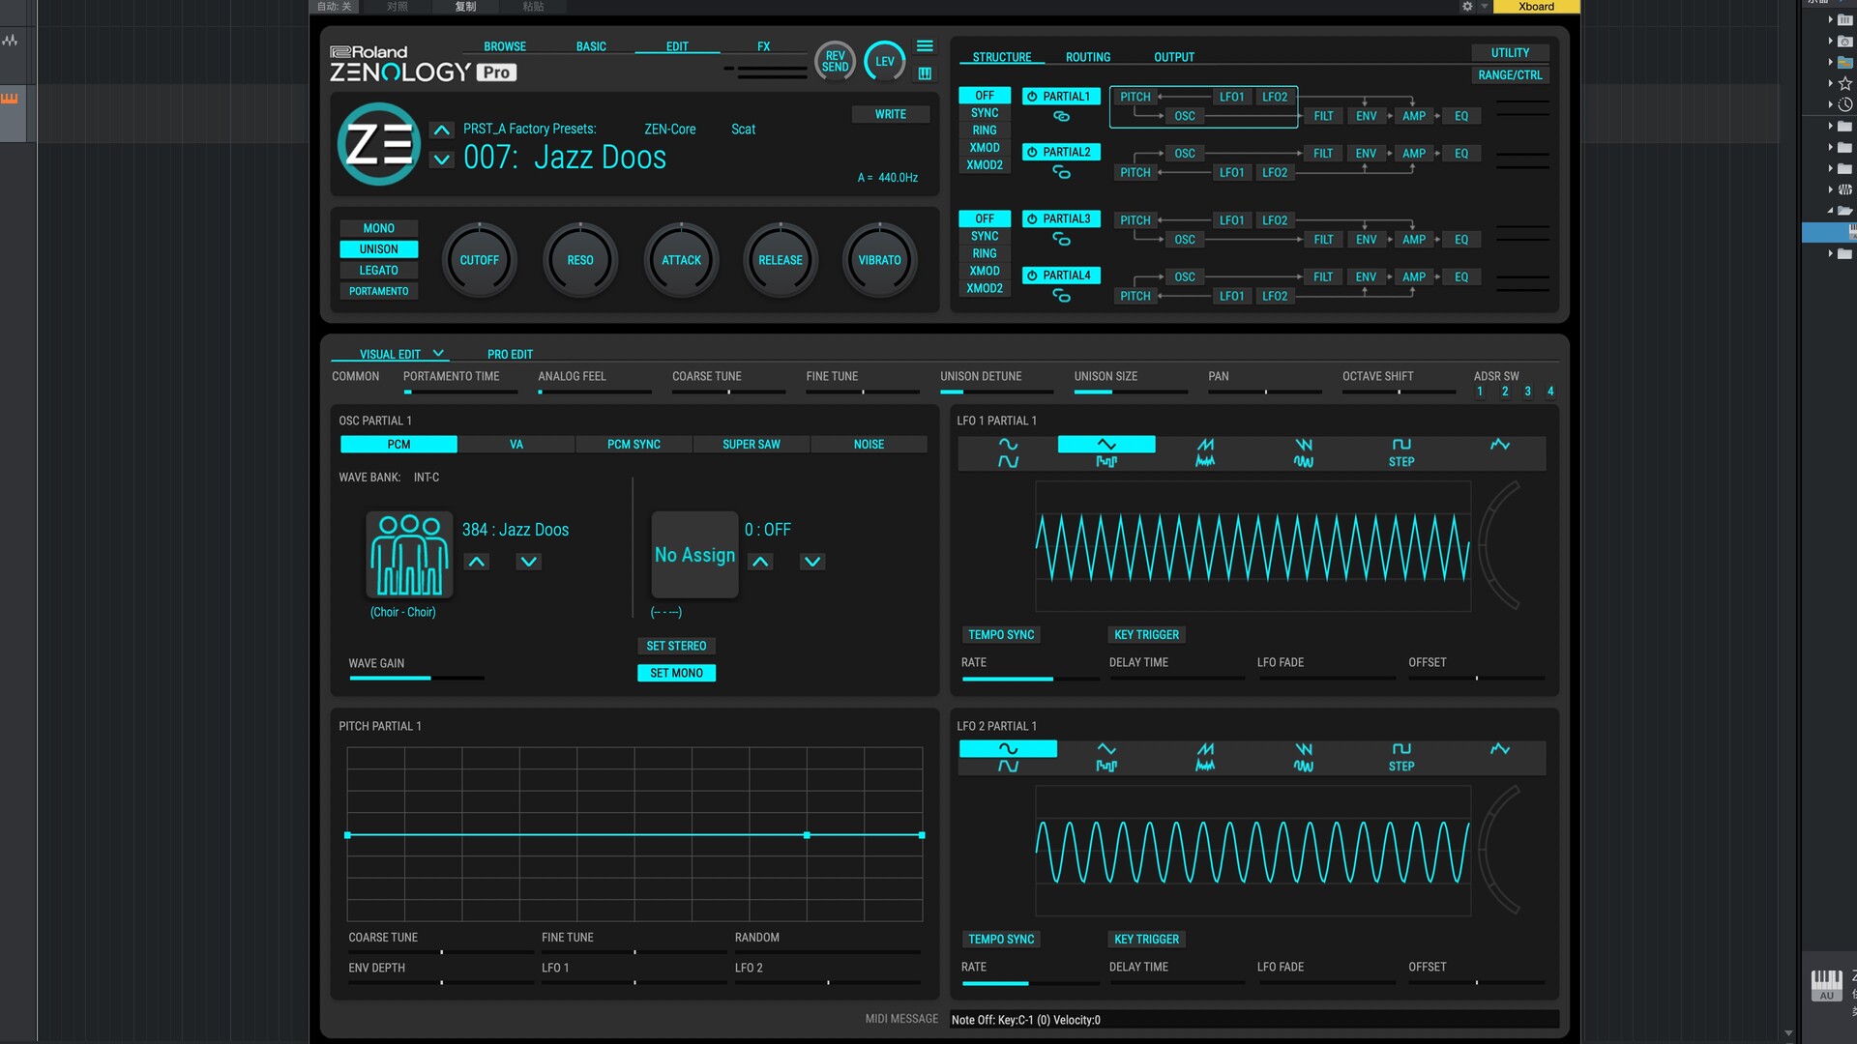Image resolution: width=1857 pixels, height=1044 pixels.
Task: Switch to PRO EDIT tab
Action: [x=510, y=355]
